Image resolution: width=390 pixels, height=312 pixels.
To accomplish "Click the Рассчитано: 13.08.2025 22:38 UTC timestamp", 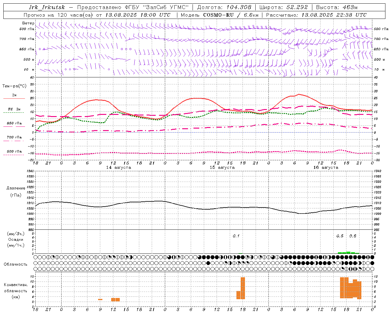I will point(316,15).
